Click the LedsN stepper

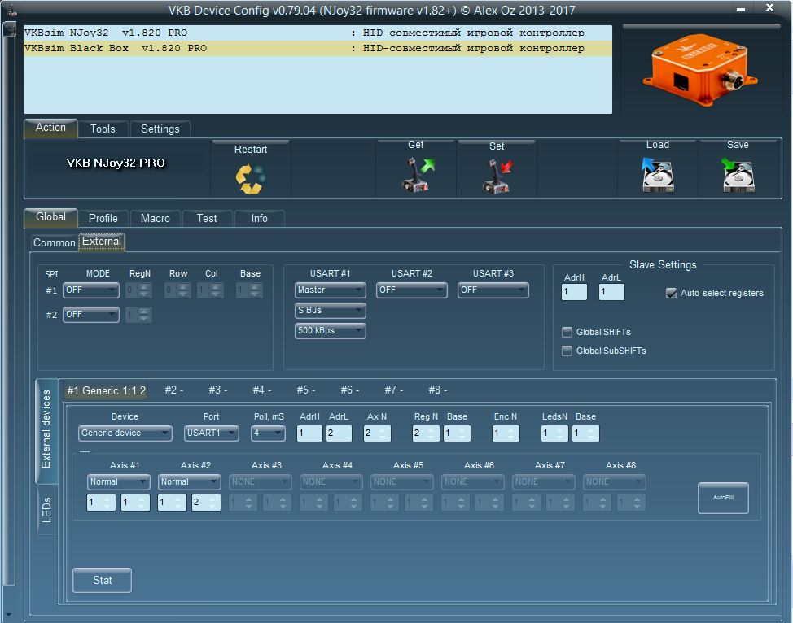click(x=554, y=433)
